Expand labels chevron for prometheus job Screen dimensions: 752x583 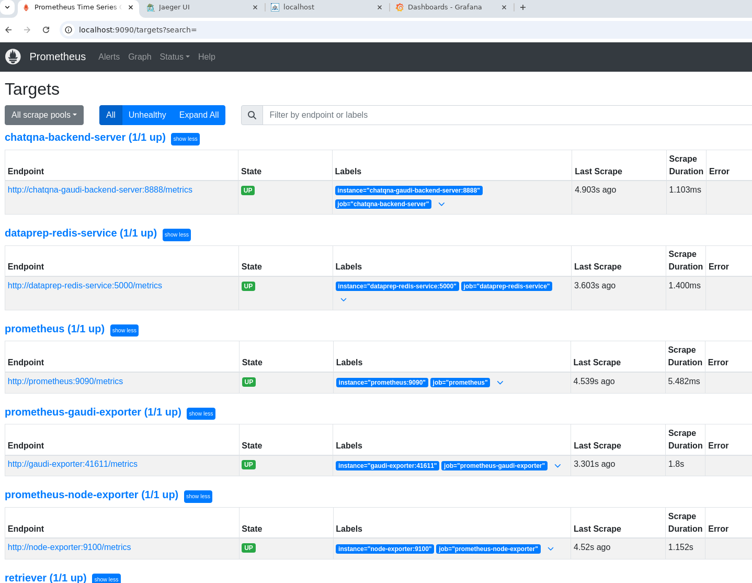click(500, 383)
